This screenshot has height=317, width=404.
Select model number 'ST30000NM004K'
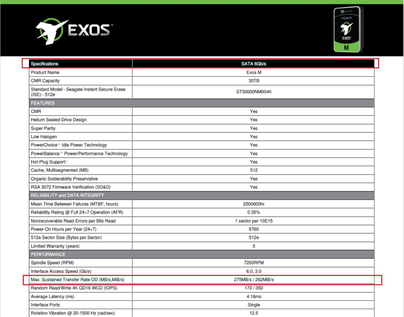tap(254, 92)
